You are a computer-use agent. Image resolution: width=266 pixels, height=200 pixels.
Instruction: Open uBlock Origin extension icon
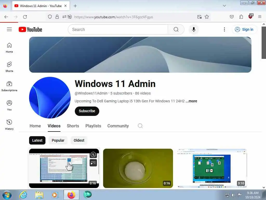pos(251,16)
